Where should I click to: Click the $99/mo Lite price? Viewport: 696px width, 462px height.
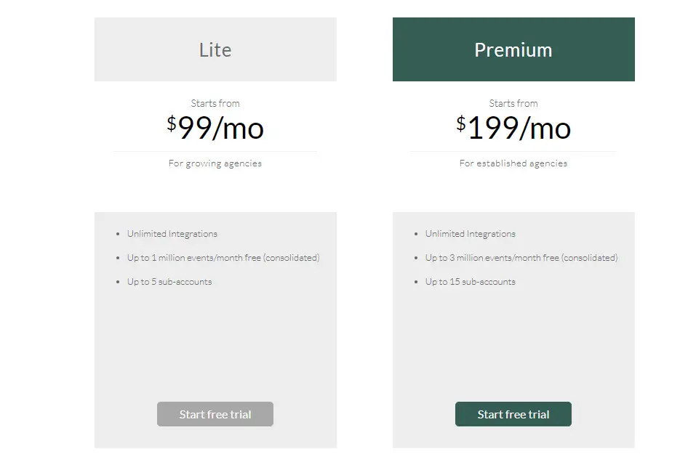[x=215, y=128]
